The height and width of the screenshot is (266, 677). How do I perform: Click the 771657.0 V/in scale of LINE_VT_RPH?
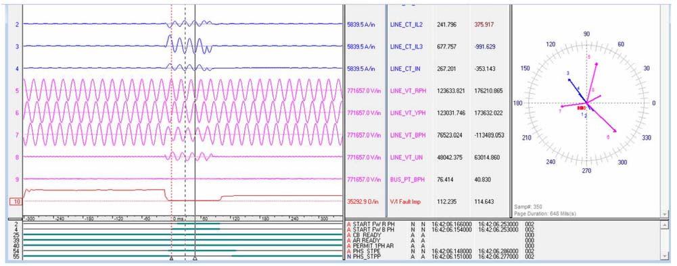click(364, 90)
